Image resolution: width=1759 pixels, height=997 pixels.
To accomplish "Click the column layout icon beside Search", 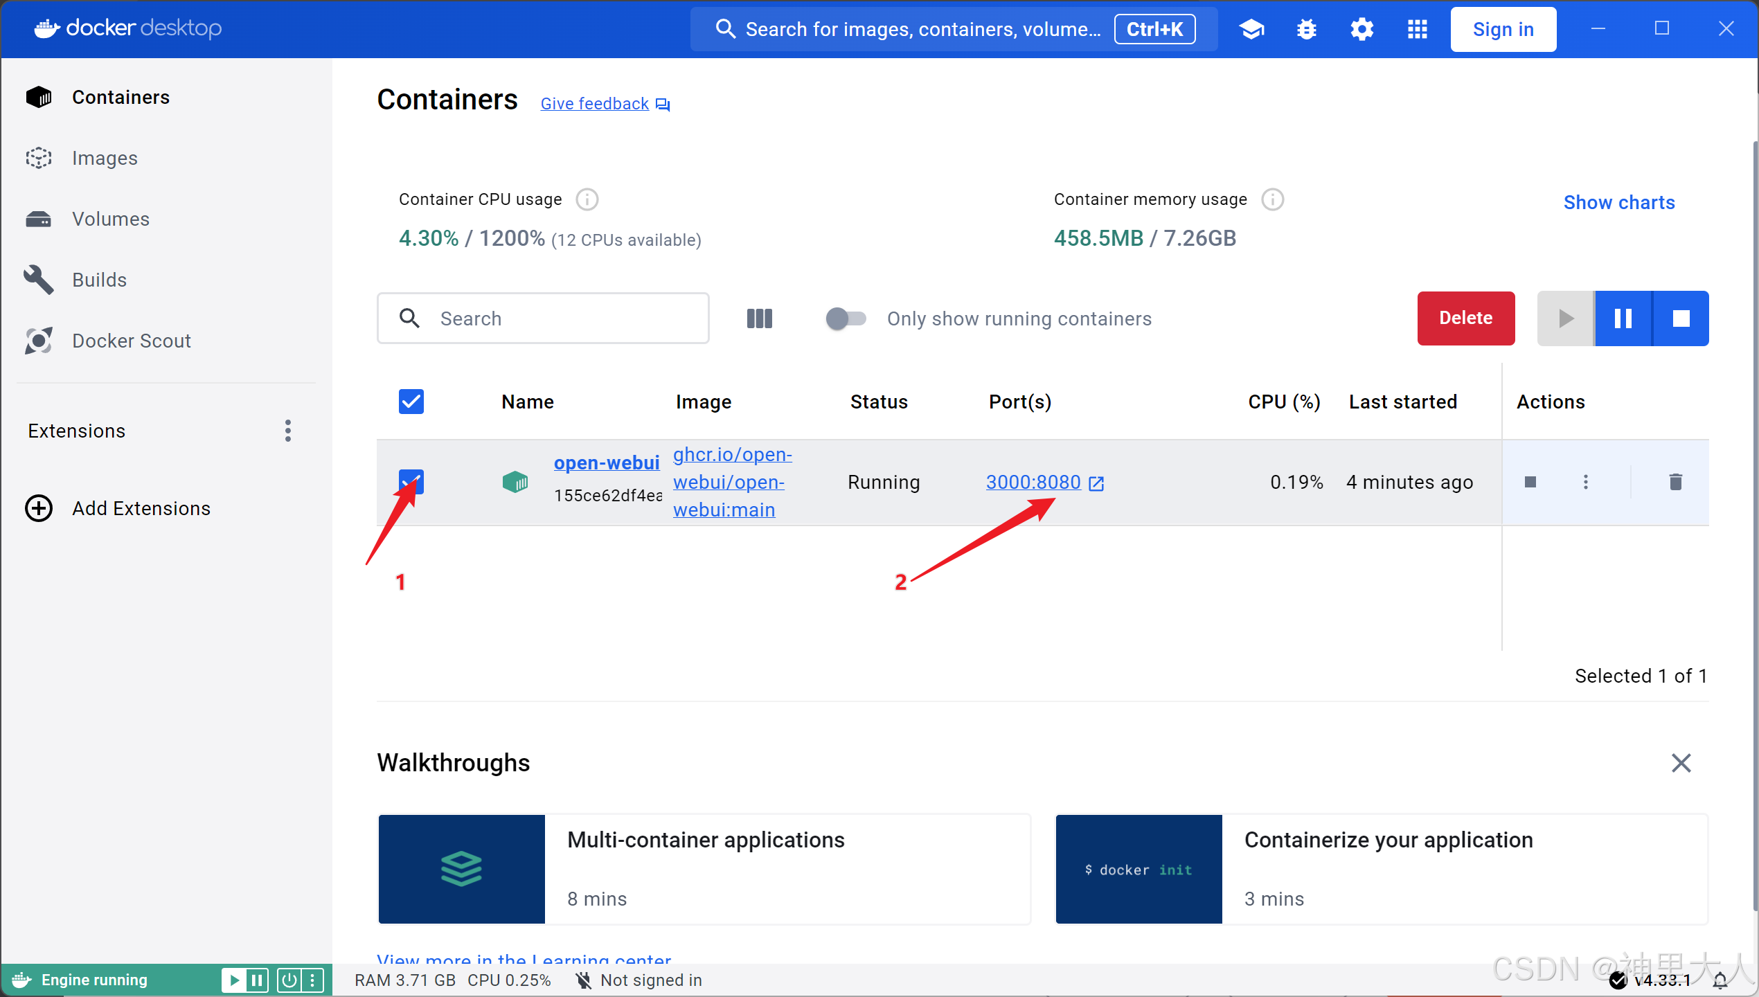I will [x=759, y=318].
